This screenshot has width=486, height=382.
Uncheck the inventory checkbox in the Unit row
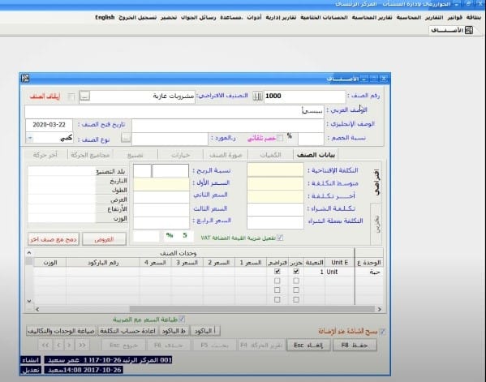296,272
